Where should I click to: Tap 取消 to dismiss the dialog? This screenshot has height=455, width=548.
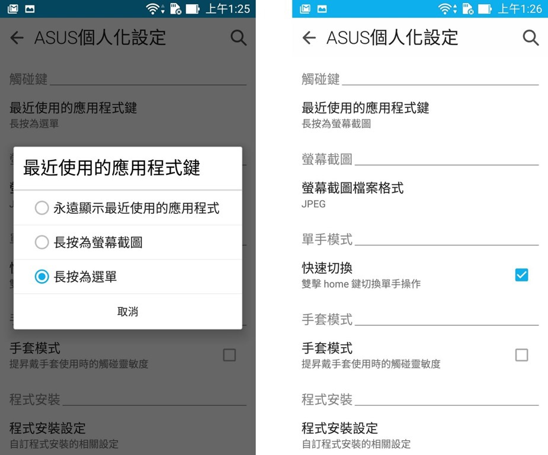point(127,312)
